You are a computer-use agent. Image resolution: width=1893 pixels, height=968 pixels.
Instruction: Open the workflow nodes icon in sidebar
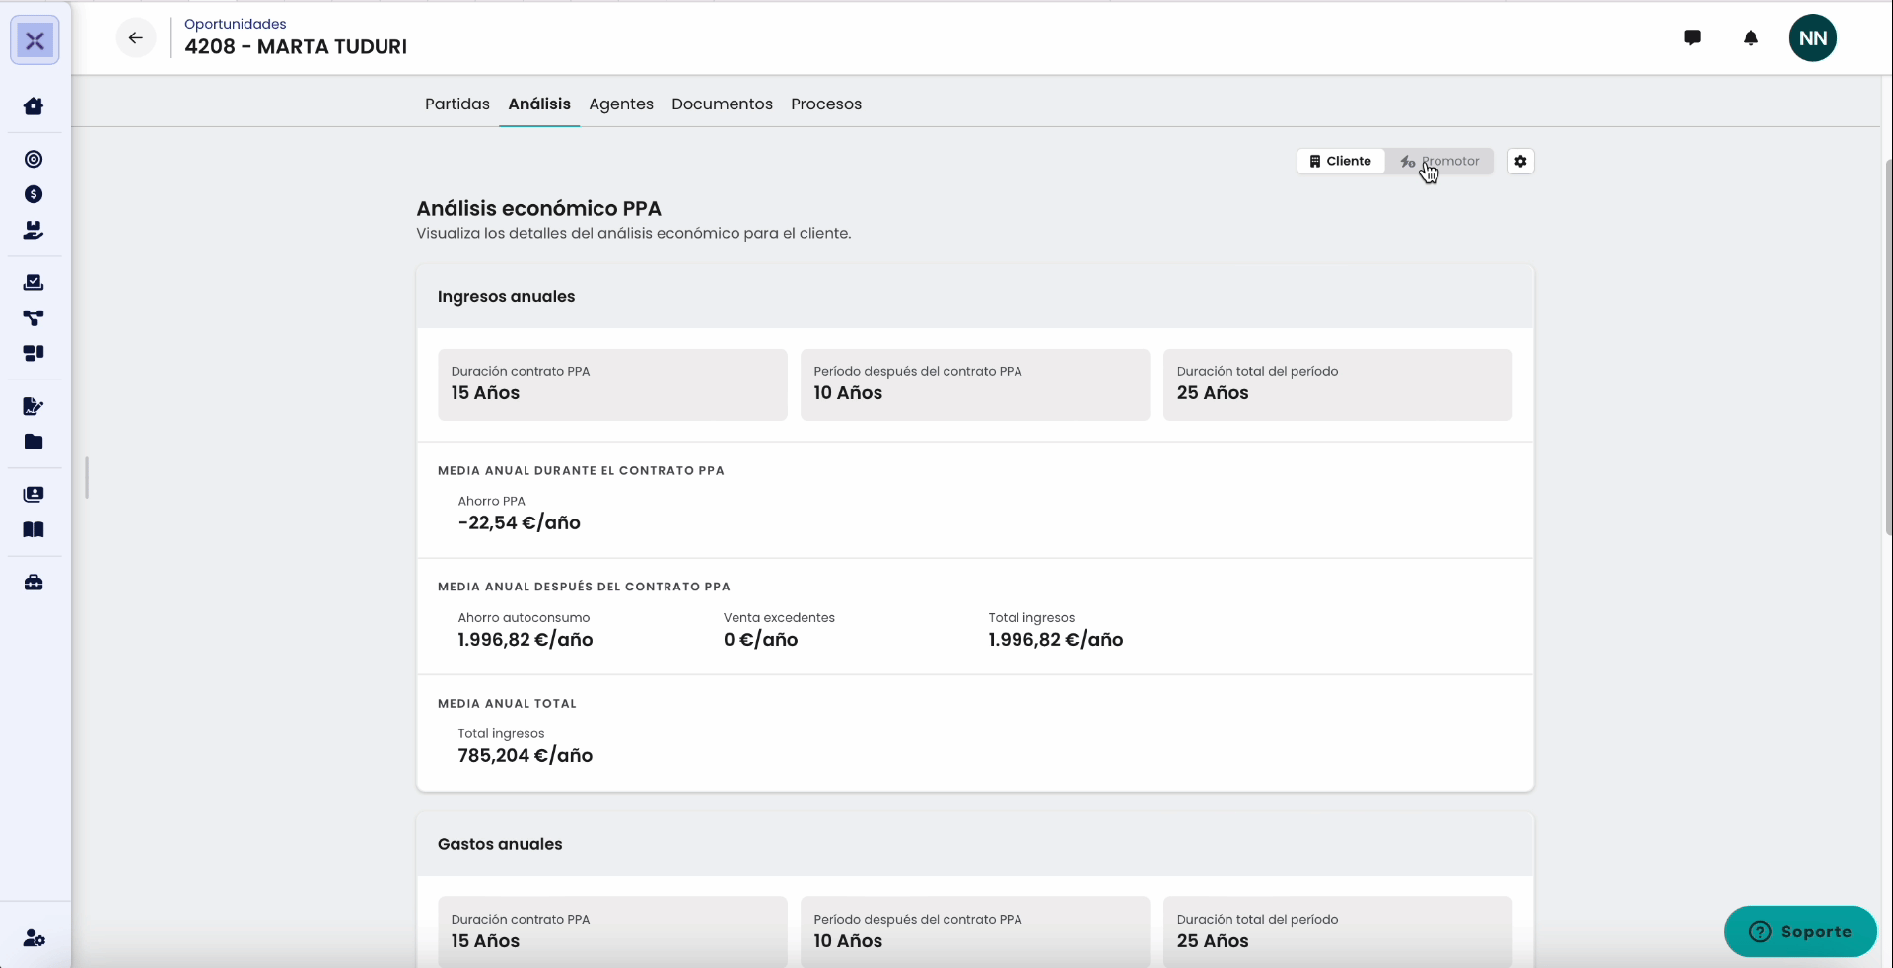coord(34,317)
